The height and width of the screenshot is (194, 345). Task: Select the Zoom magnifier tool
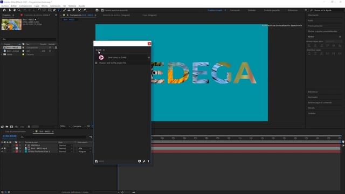[x=19, y=10]
